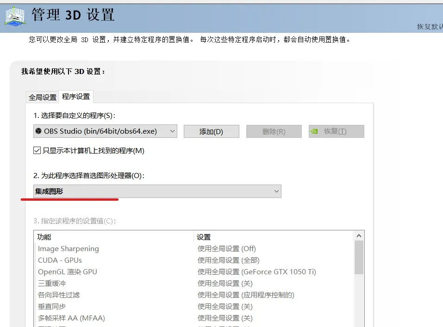Click the 恢复默认 link in the header
443x327 pixels.
pyautogui.click(x=430, y=26)
